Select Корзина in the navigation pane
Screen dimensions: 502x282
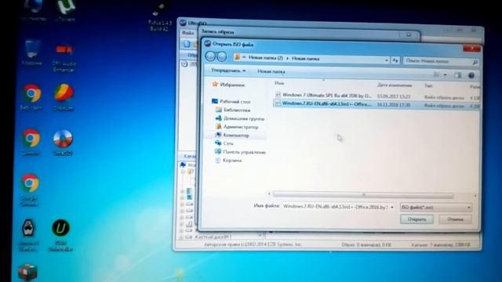coord(228,160)
